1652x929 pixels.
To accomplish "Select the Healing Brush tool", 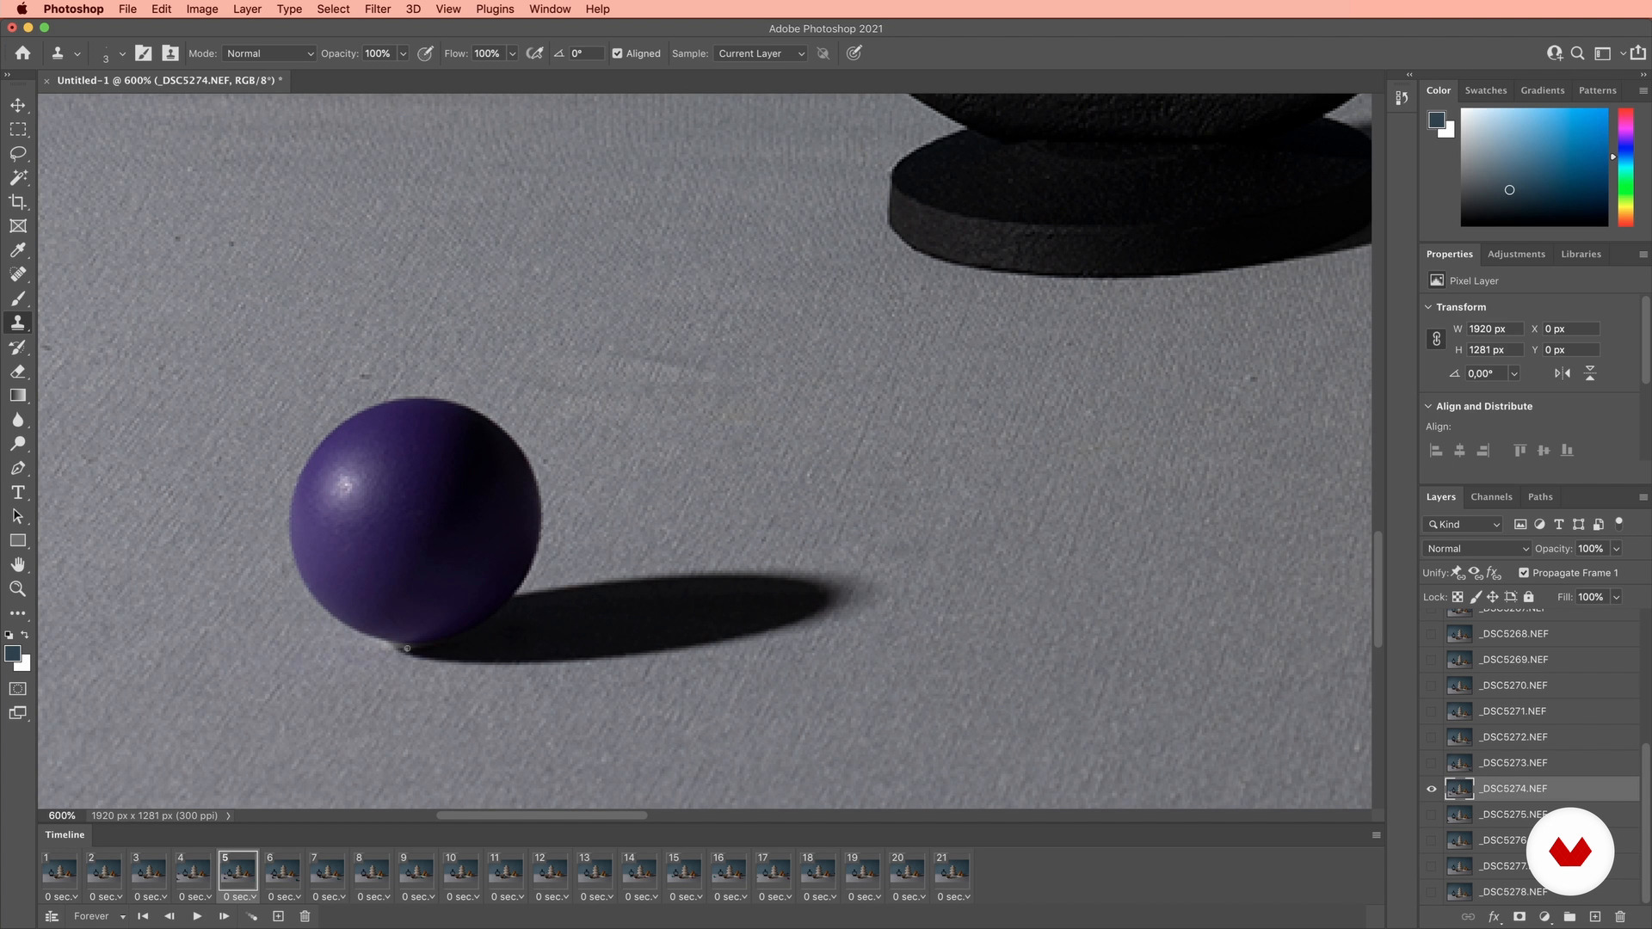I will click(x=18, y=274).
